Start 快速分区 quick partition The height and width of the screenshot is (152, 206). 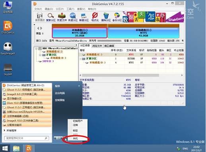[x=73, y=17]
